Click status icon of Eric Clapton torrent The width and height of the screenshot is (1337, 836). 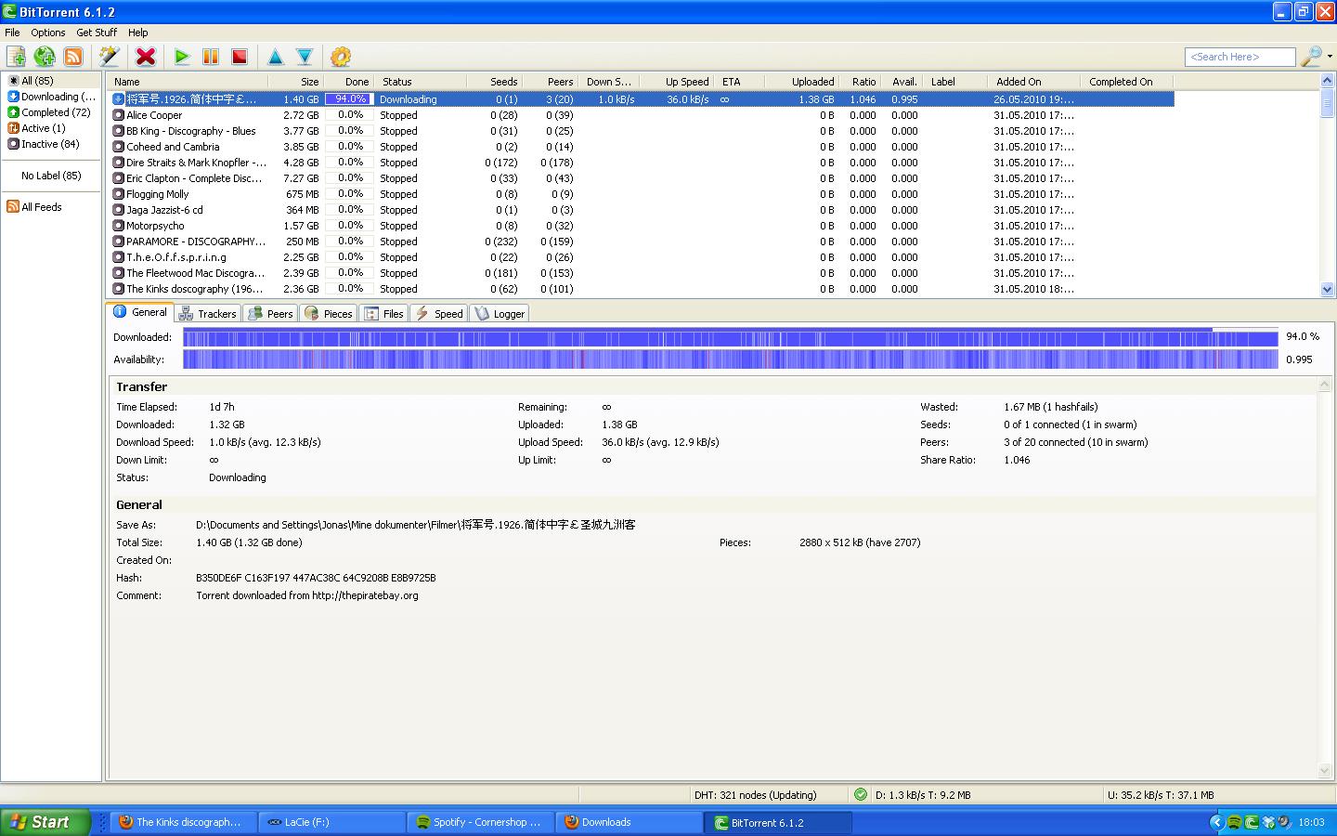(118, 178)
